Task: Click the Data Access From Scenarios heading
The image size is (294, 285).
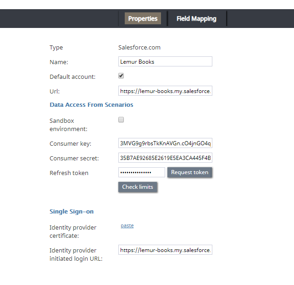Action: point(91,104)
